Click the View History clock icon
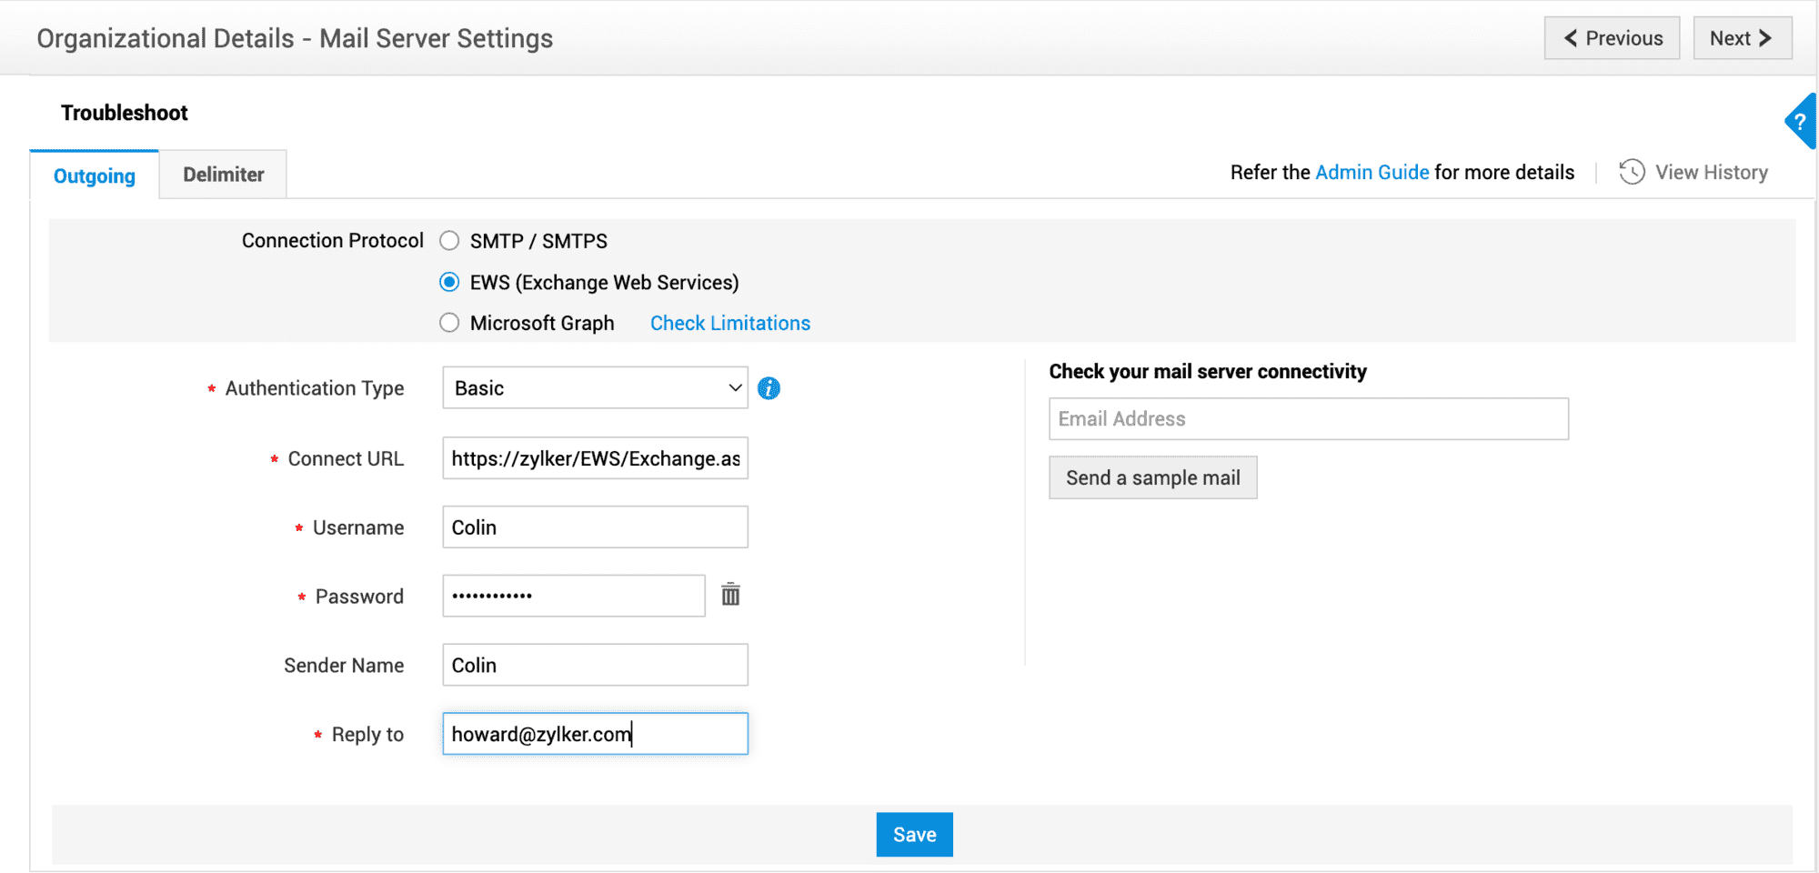This screenshot has height=873, width=1819. 1632,172
